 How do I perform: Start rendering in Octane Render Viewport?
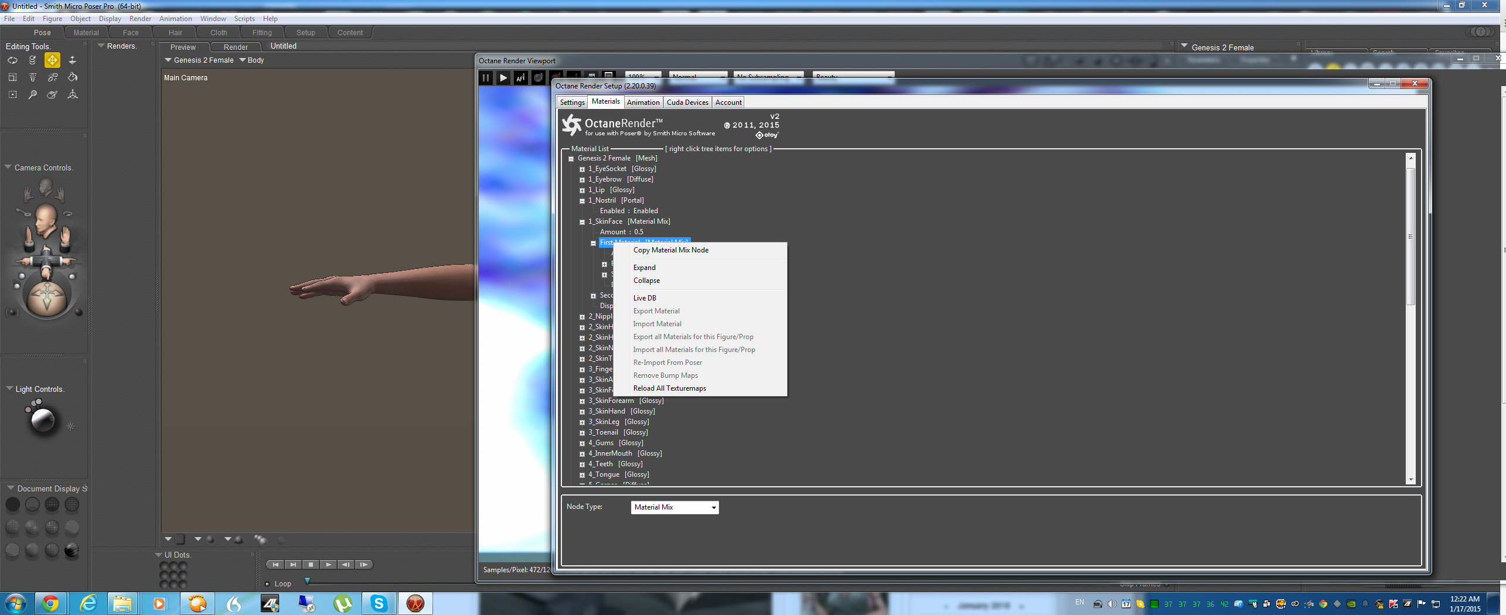[x=503, y=78]
